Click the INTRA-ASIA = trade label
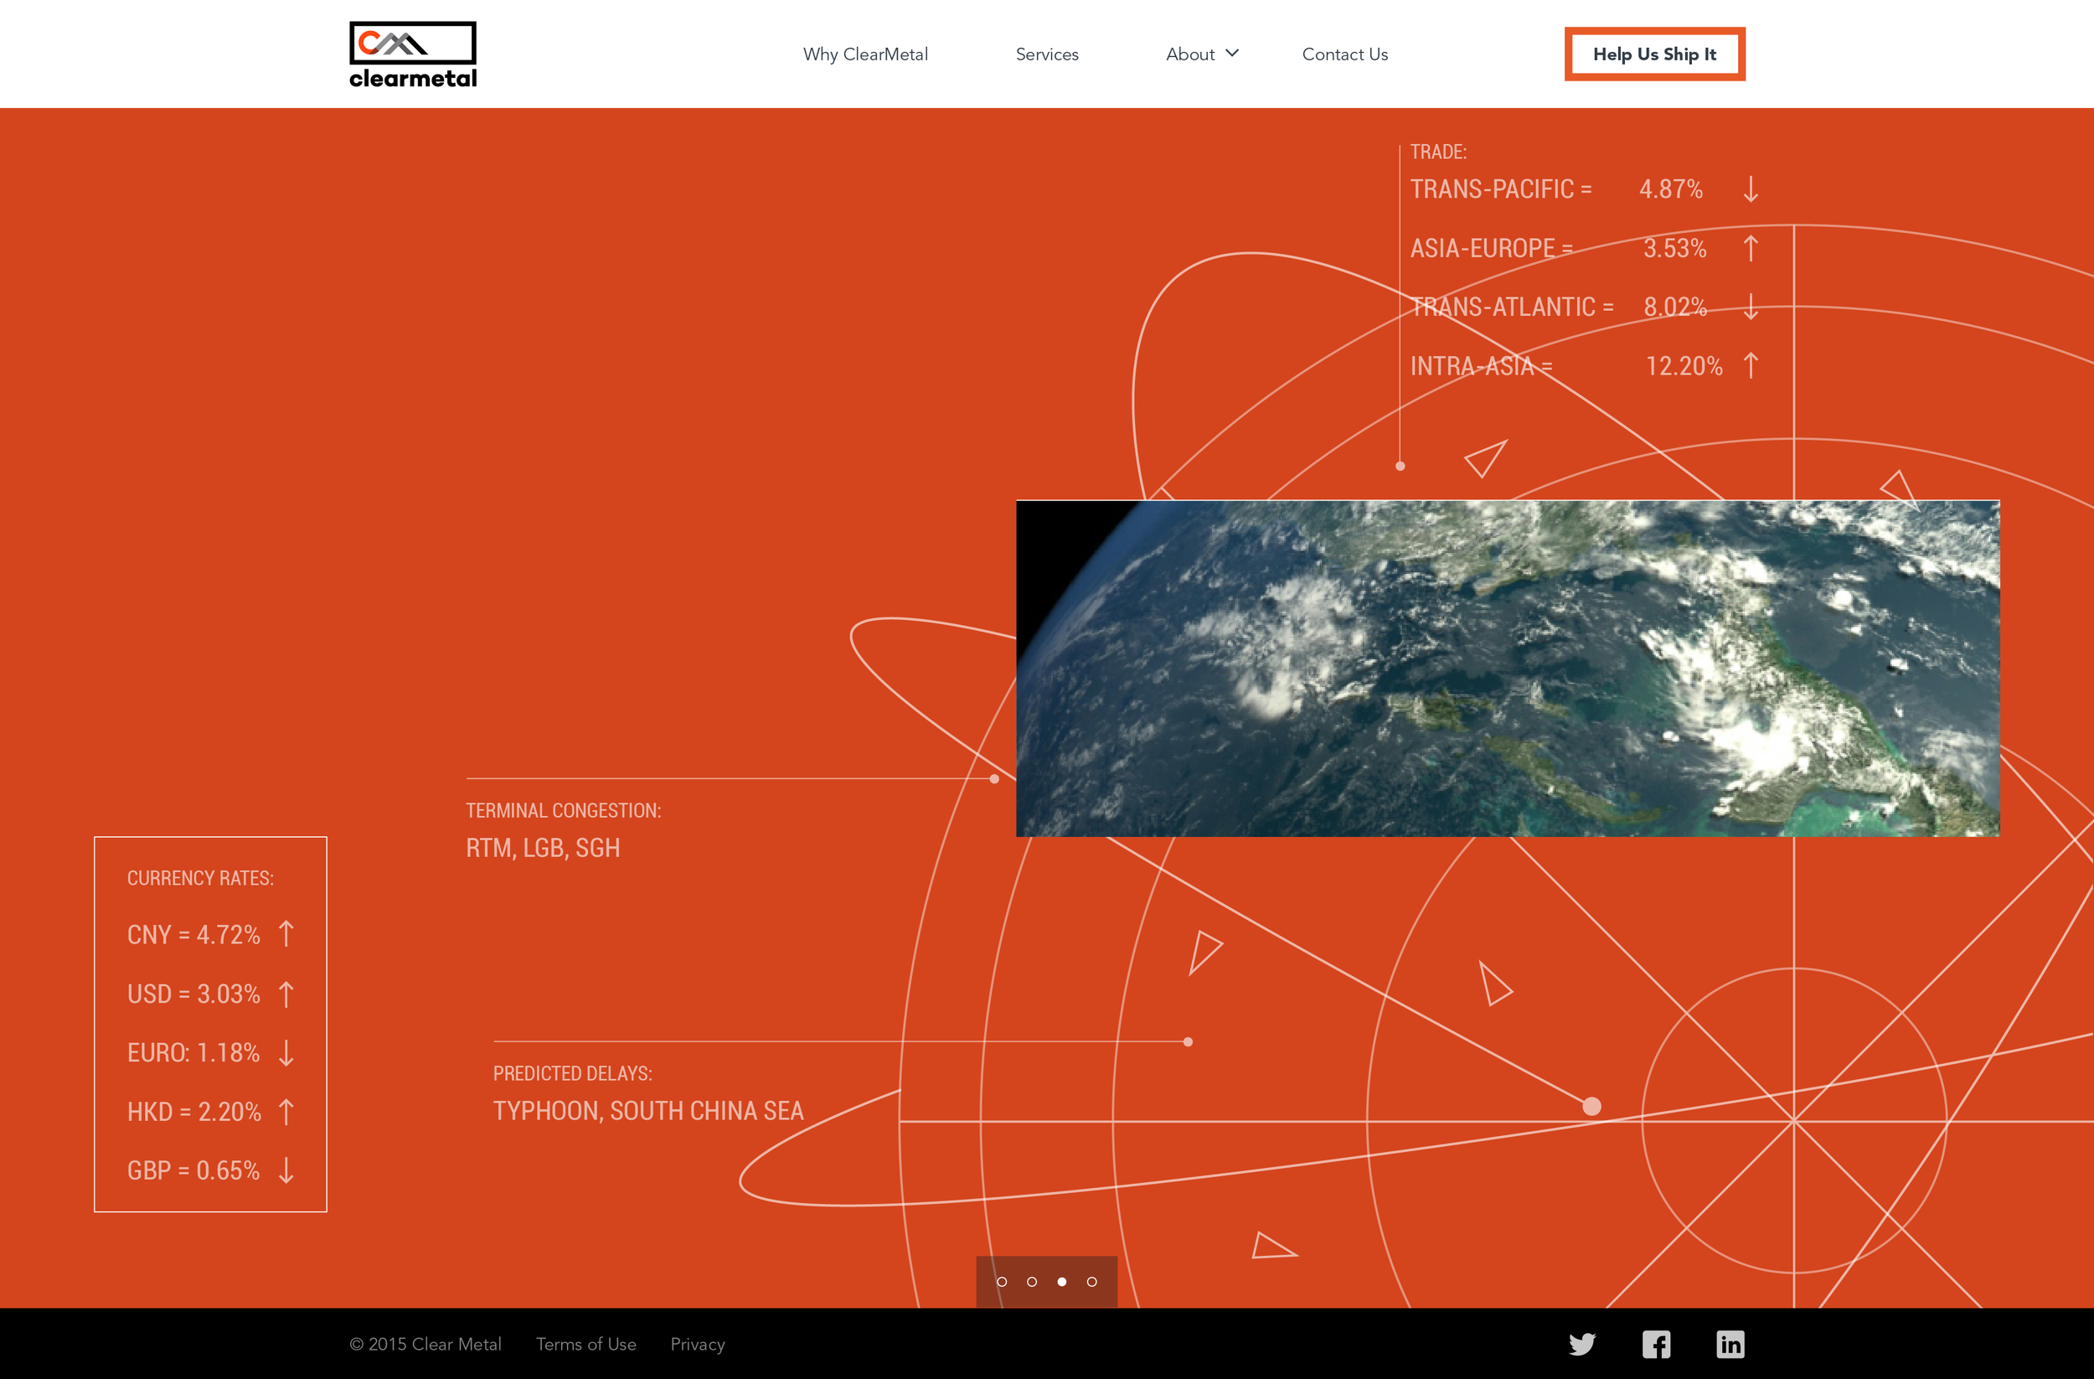The height and width of the screenshot is (1379, 2094). click(x=1482, y=365)
